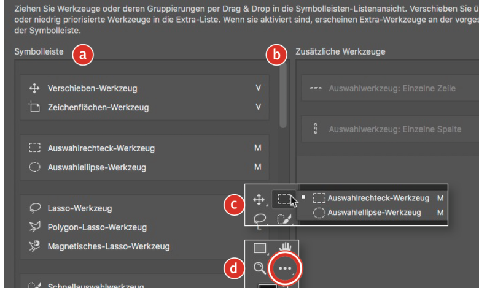479x288 pixels.
Task: Click the Symbolleiste heading
Action: click(39, 51)
